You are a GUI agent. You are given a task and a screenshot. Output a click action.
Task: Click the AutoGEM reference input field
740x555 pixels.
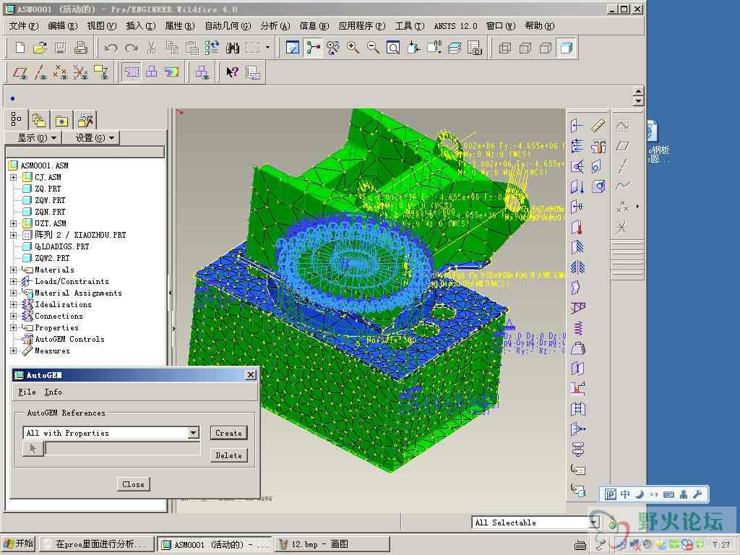pyautogui.click(x=122, y=449)
